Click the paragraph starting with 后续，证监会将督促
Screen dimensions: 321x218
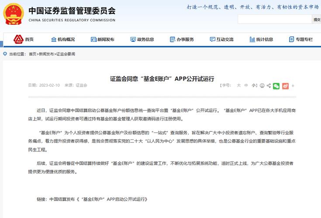(161, 167)
